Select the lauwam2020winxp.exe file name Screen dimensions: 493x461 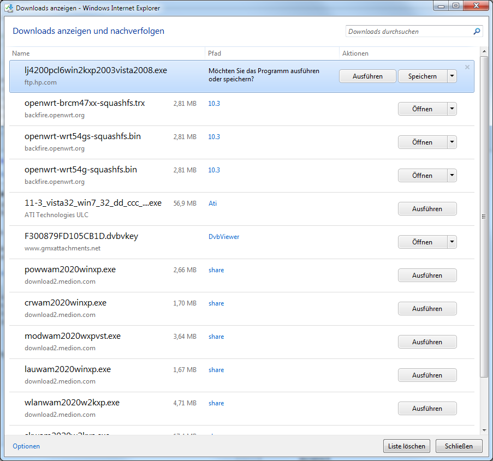68,369
